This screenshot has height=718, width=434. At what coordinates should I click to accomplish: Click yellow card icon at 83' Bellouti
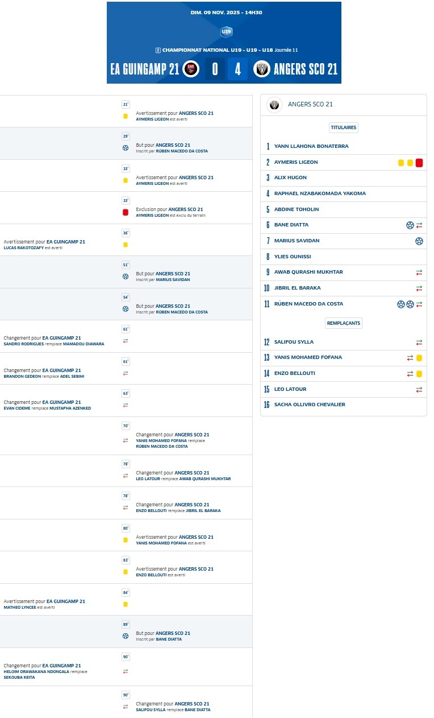point(126,572)
